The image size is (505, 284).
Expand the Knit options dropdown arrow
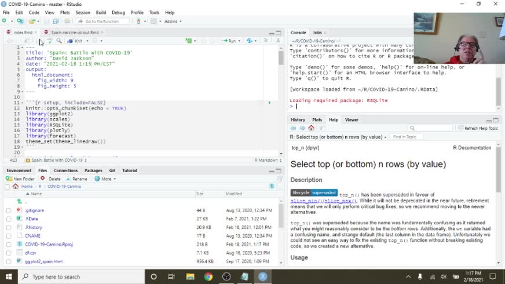click(87, 41)
